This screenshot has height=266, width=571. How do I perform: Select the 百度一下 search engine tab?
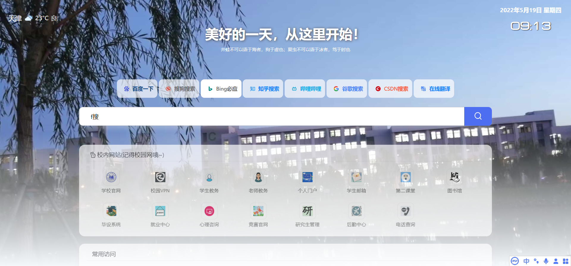pyautogui.click(x=137, y=89)
